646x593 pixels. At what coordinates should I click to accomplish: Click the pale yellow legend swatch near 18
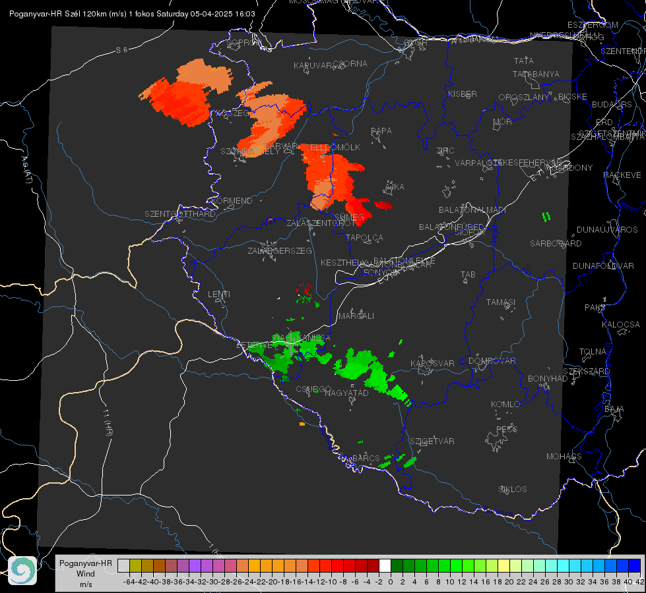(x=503, y=565)
